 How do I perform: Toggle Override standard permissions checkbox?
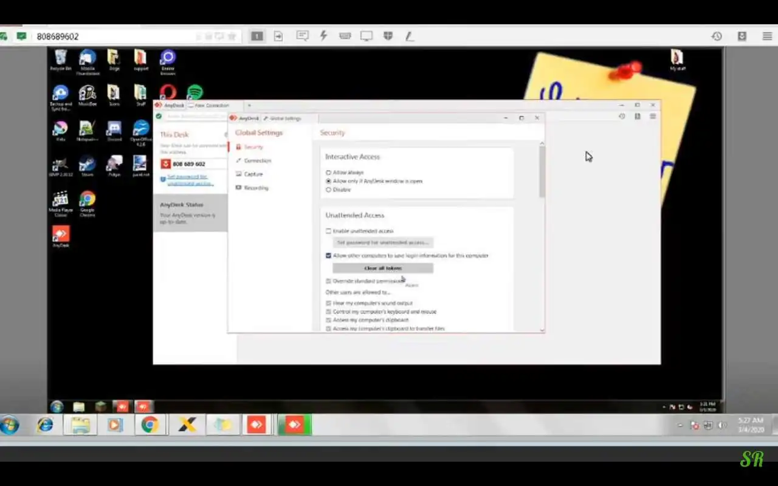point(328,281)
